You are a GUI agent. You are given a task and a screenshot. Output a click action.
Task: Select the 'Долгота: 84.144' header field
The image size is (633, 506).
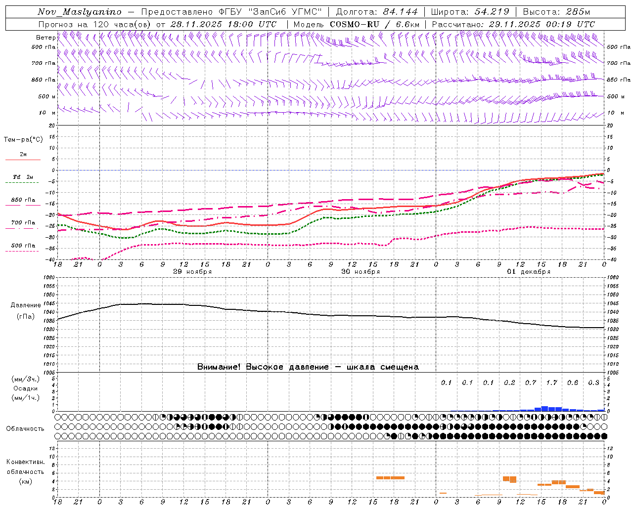[377, 12]
